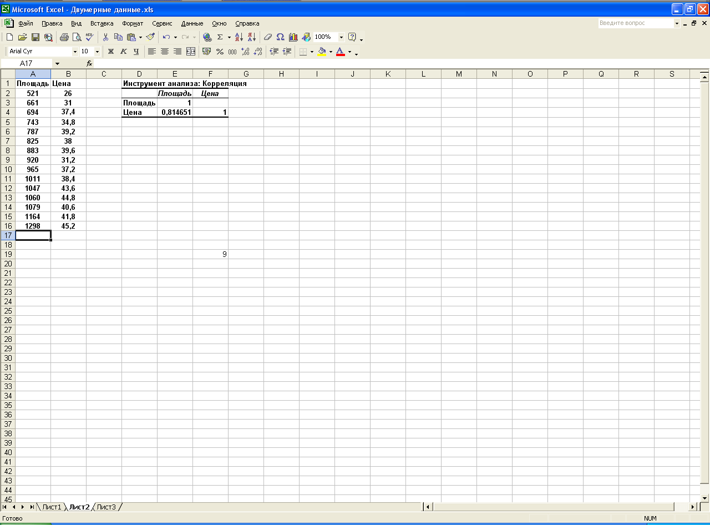Open the Файл menu
The width and height of the screenshot is (710, 525).
[x=26, y=23]
